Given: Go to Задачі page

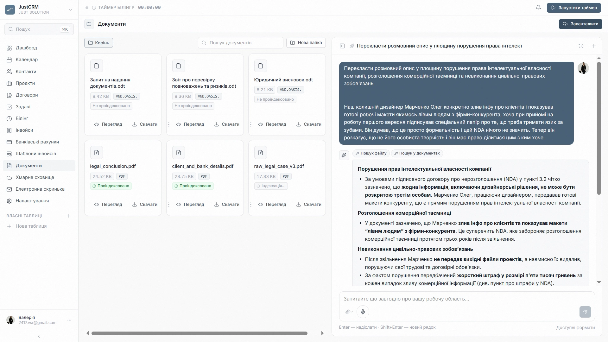Looking at the screenshot, I should [x=39, y=107].
